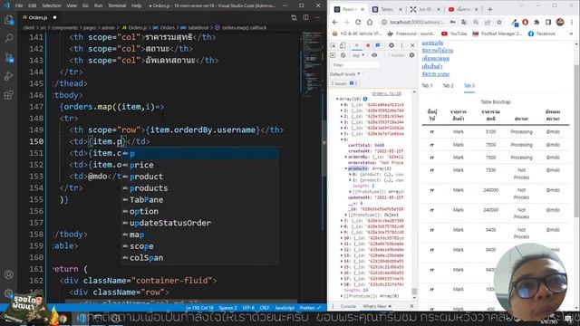The image size is (580, 326).
Task: Open the Extensions view in VS Code
Action: click(8, 95)
